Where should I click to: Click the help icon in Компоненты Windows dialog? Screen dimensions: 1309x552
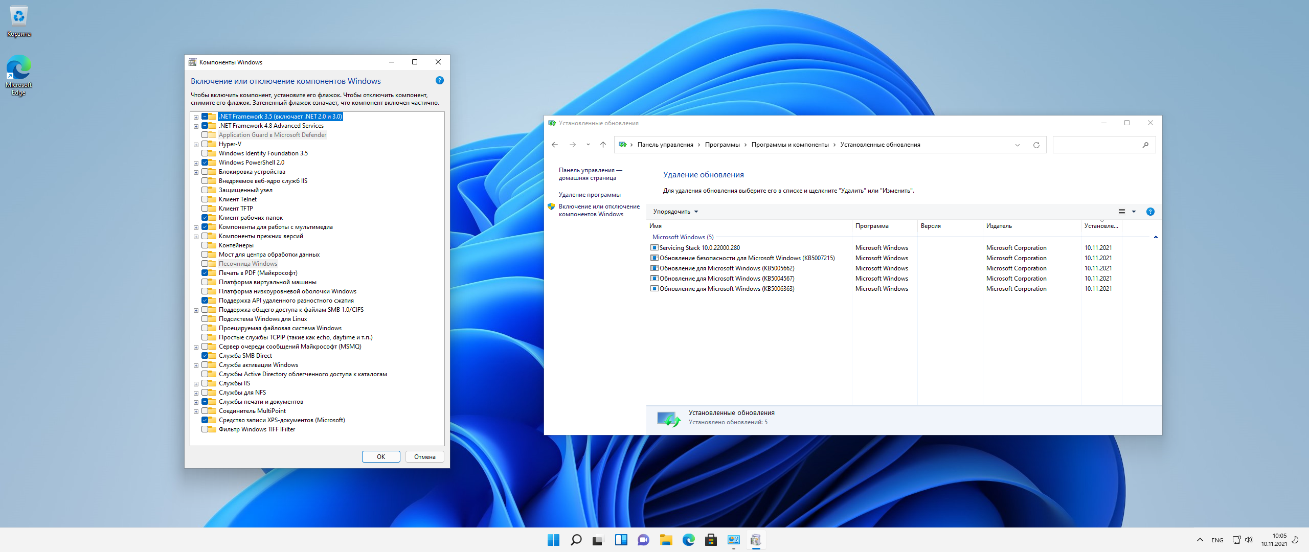(x=439, y=81)
